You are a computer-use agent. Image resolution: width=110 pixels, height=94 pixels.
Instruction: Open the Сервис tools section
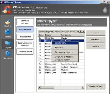(8, 44)
